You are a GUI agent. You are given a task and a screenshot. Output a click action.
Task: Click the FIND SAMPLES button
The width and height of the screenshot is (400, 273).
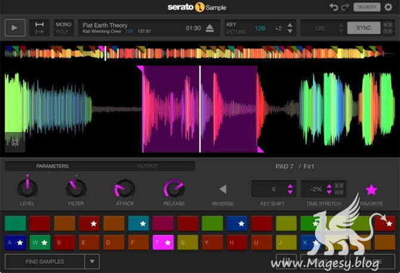[x=45, y=262]
